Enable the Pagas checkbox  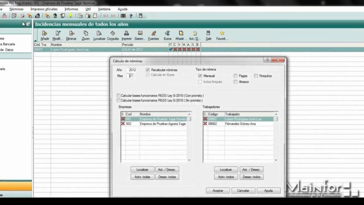(x=236, y=76)
